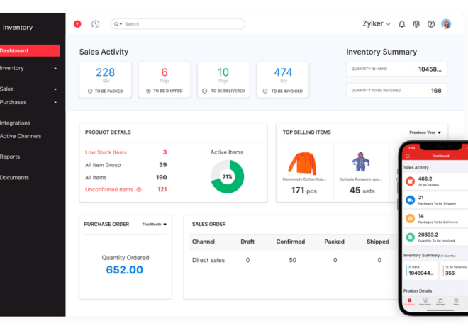468x333 pixels.
Task: Click the blue Cutiepie Rompers thumbnail
Action: [361, 162]
